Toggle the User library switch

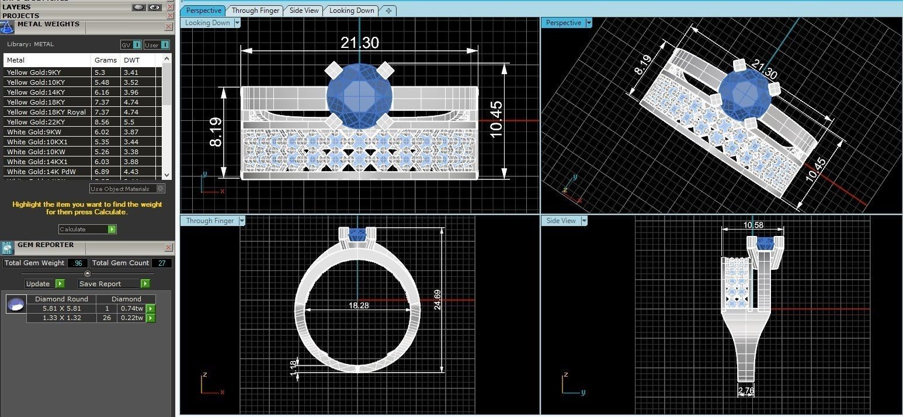pyautogui.click(x=157, y=45)
